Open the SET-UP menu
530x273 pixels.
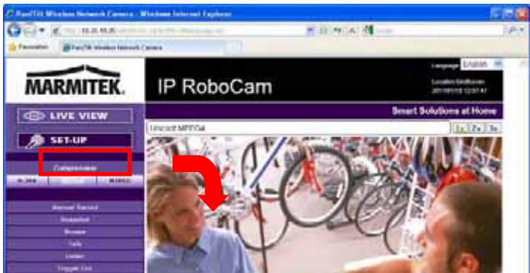(75, 140)
